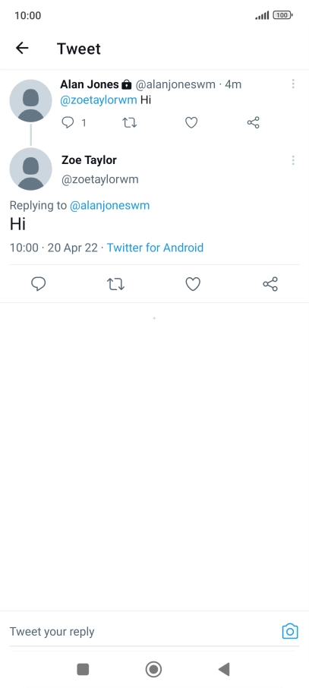Tap the Twitter for Android link
The image size is (309, 688).
pyautogui.click(x=155, y=248)
